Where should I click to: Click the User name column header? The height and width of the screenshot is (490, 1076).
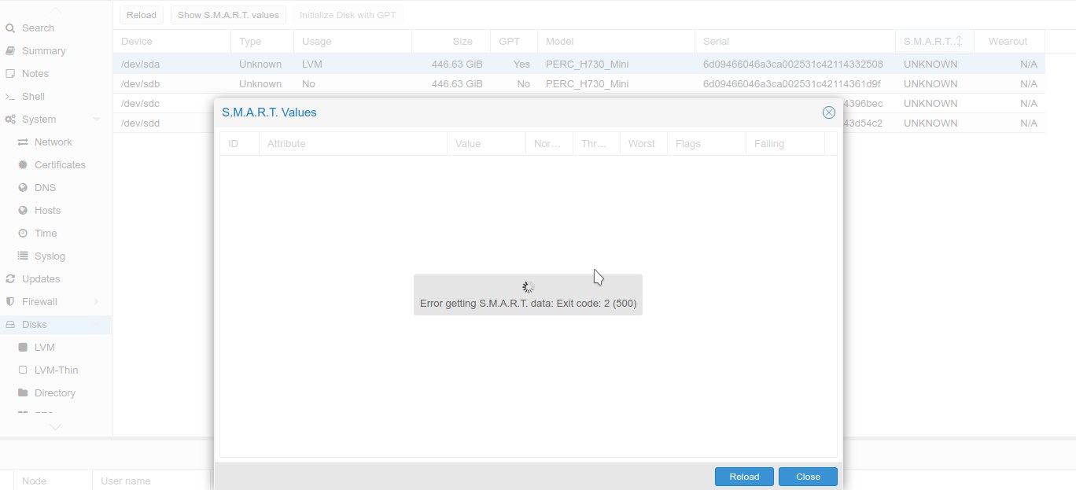pyautogui.click(x=153, y=481)
